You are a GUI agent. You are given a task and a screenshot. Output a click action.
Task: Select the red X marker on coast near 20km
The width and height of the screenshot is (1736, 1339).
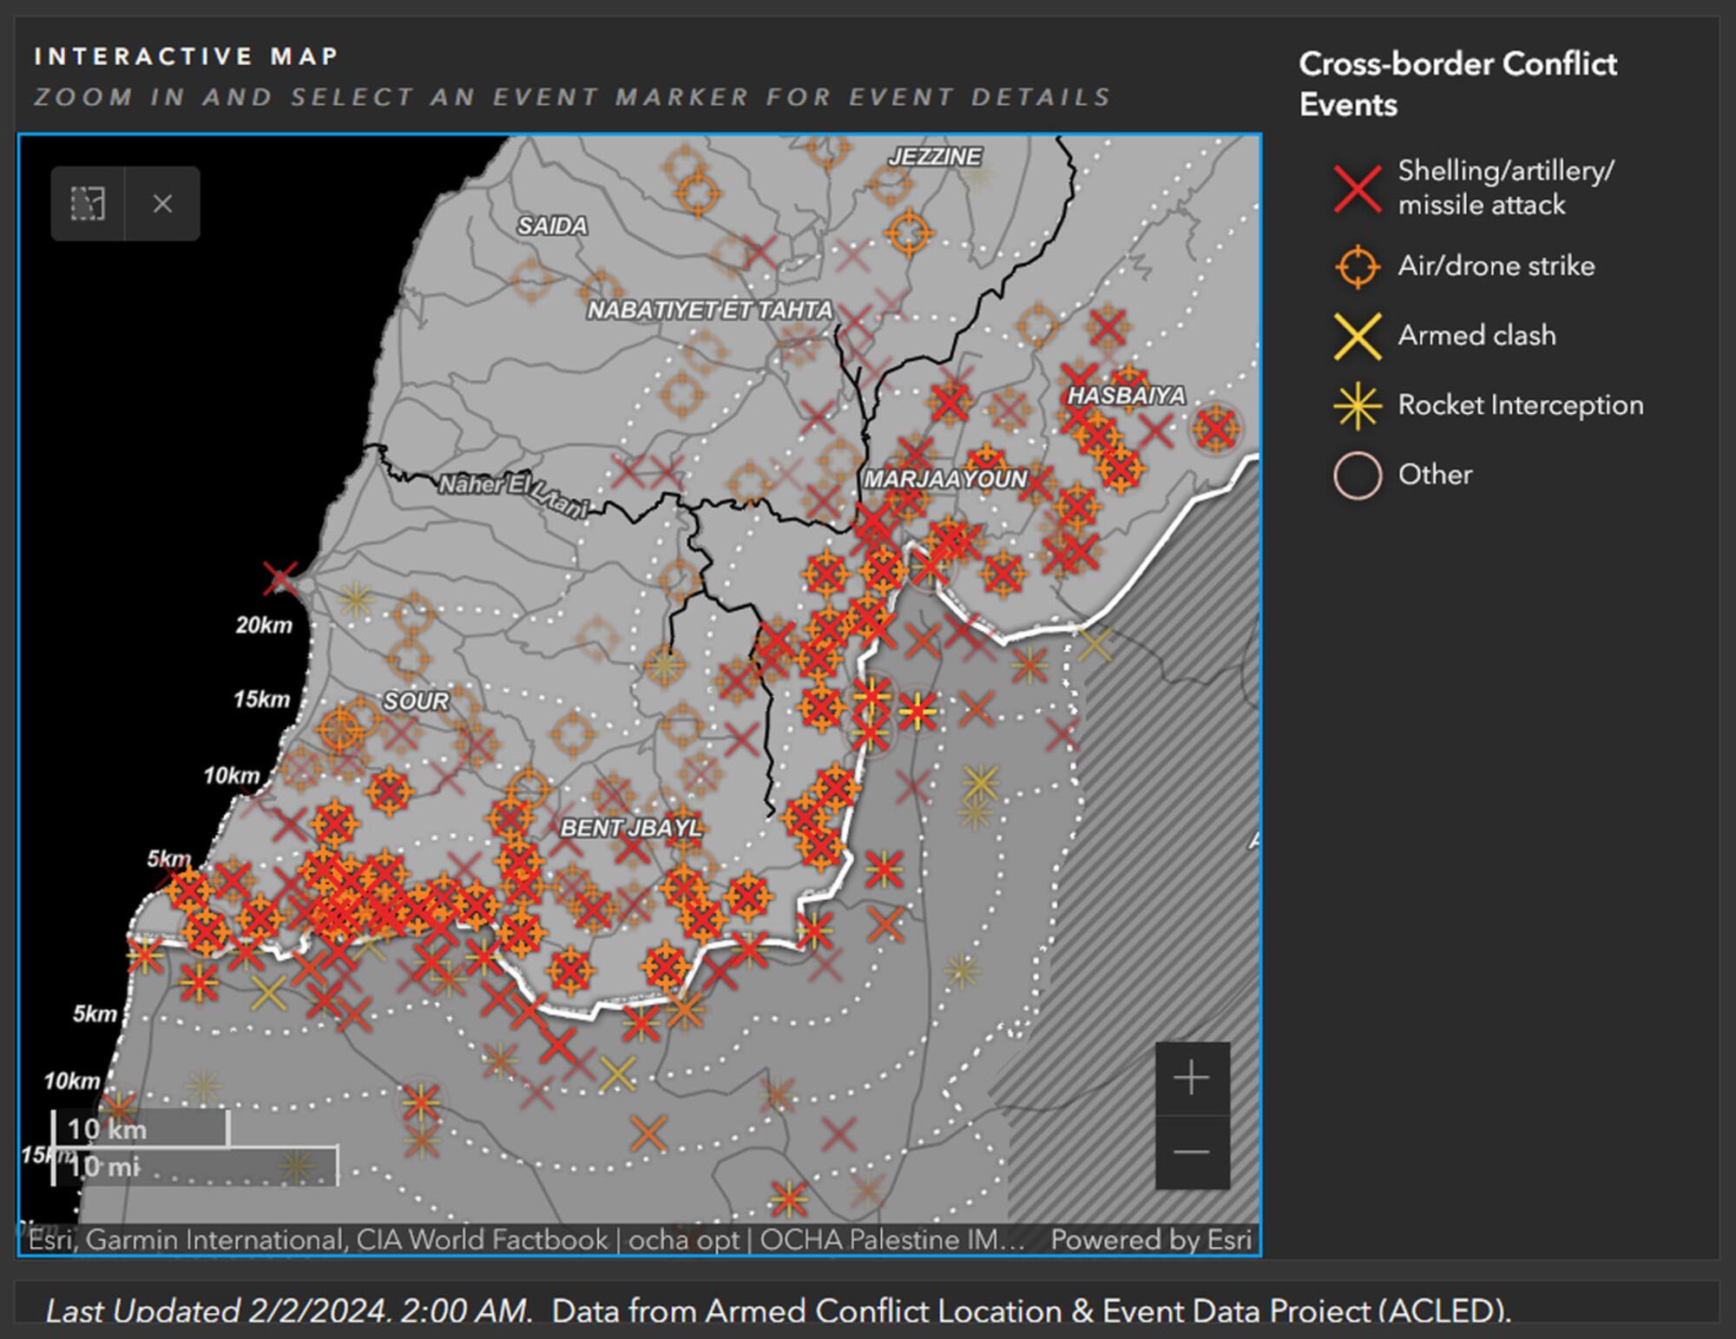279,577
